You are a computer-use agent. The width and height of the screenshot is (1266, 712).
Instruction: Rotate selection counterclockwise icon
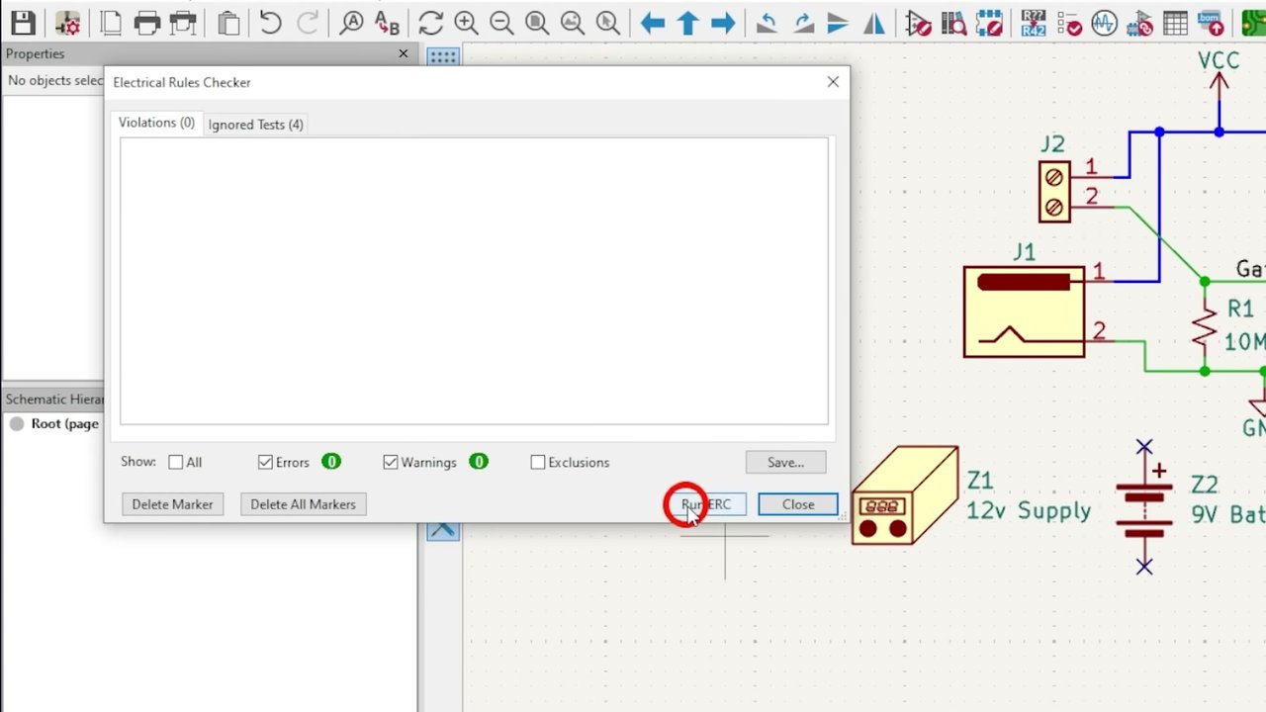click(x=767, y=22)
